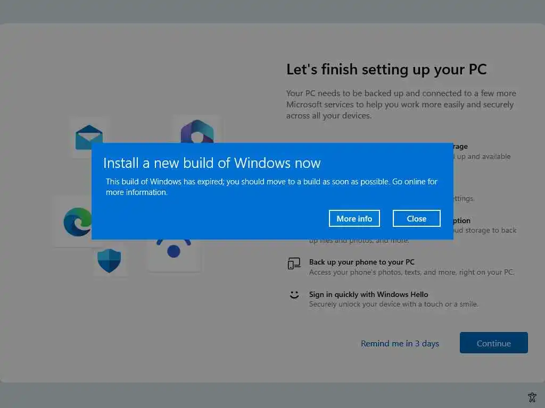Viewport: 545px width, 408px height.
Task: Click the Microsoft 365 hexagon icon
Action: point(197,131)
